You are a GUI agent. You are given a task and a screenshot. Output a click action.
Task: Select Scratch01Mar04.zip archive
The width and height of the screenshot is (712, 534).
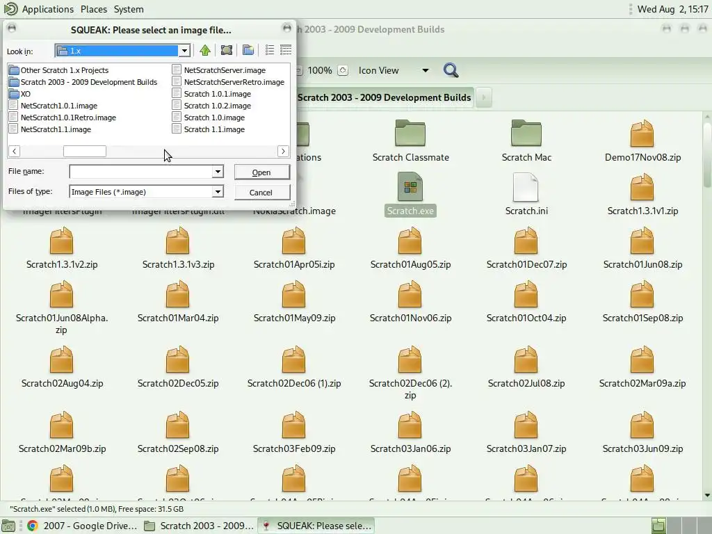pos(178,302)
